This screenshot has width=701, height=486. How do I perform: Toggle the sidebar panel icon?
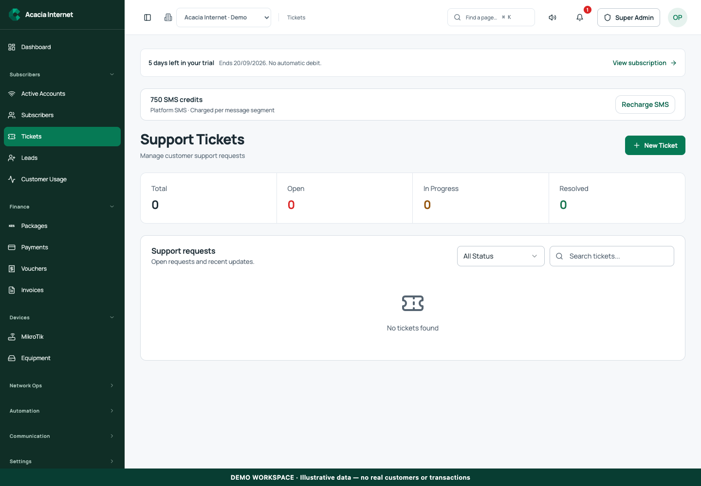coord(148,17)
